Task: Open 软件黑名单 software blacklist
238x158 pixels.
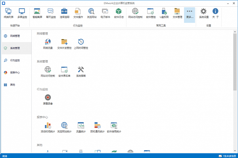Action: [64, 71]
